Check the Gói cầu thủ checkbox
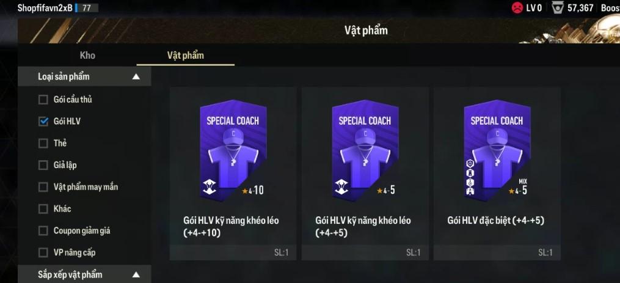The image size is (620, 283). click(x=43, y=100)
